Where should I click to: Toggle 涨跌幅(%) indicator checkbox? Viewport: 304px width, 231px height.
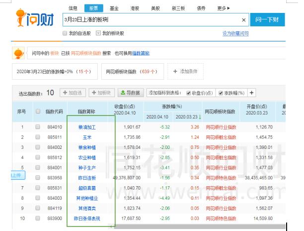pos(221,93)
